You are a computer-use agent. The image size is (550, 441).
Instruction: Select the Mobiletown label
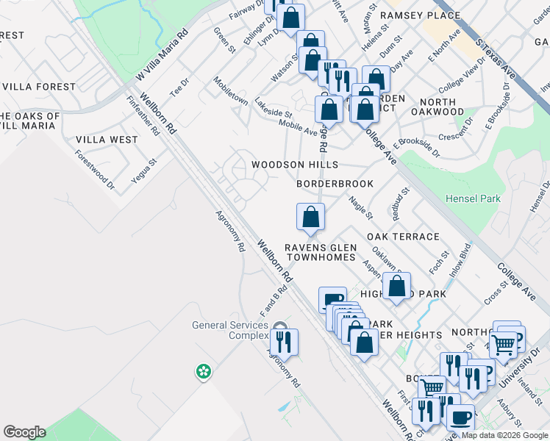tap(230, 91)
